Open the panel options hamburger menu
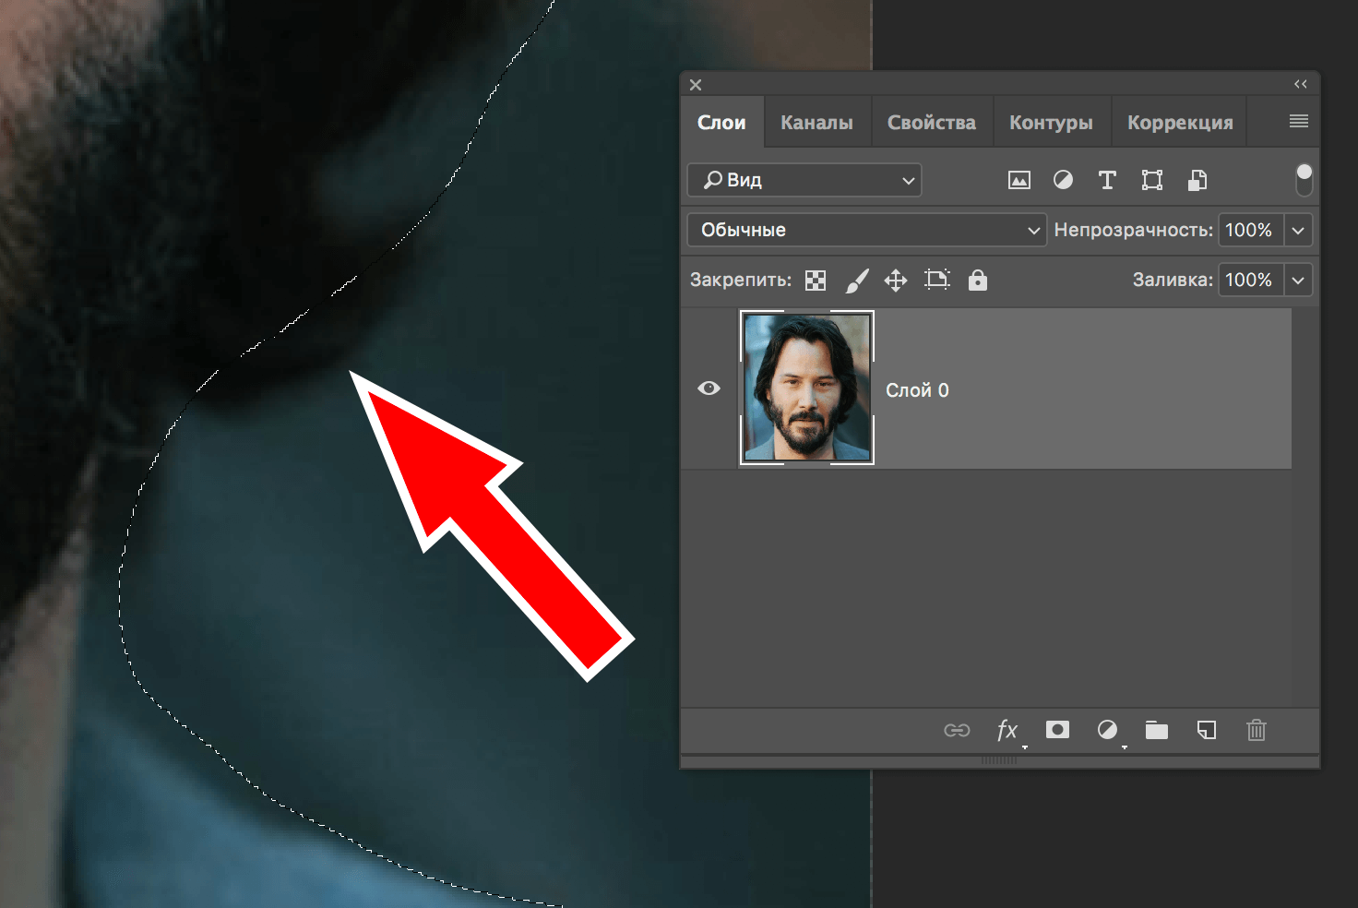Screen dimensions: 1358x908 coord(1298,122)
